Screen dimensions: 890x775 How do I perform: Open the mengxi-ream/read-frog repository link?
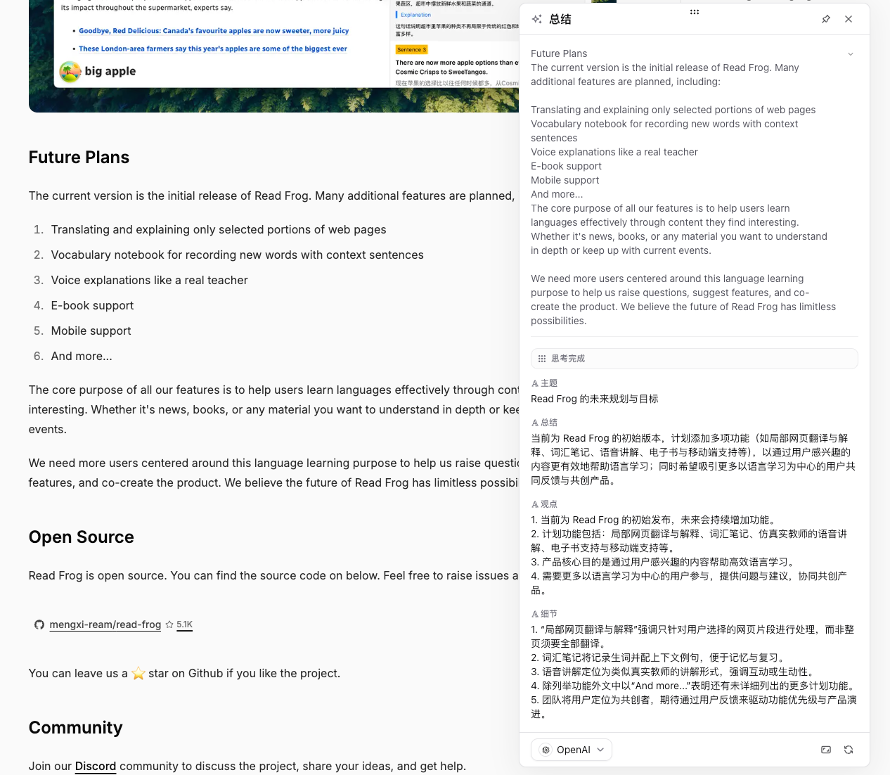(x=105, y=625)
